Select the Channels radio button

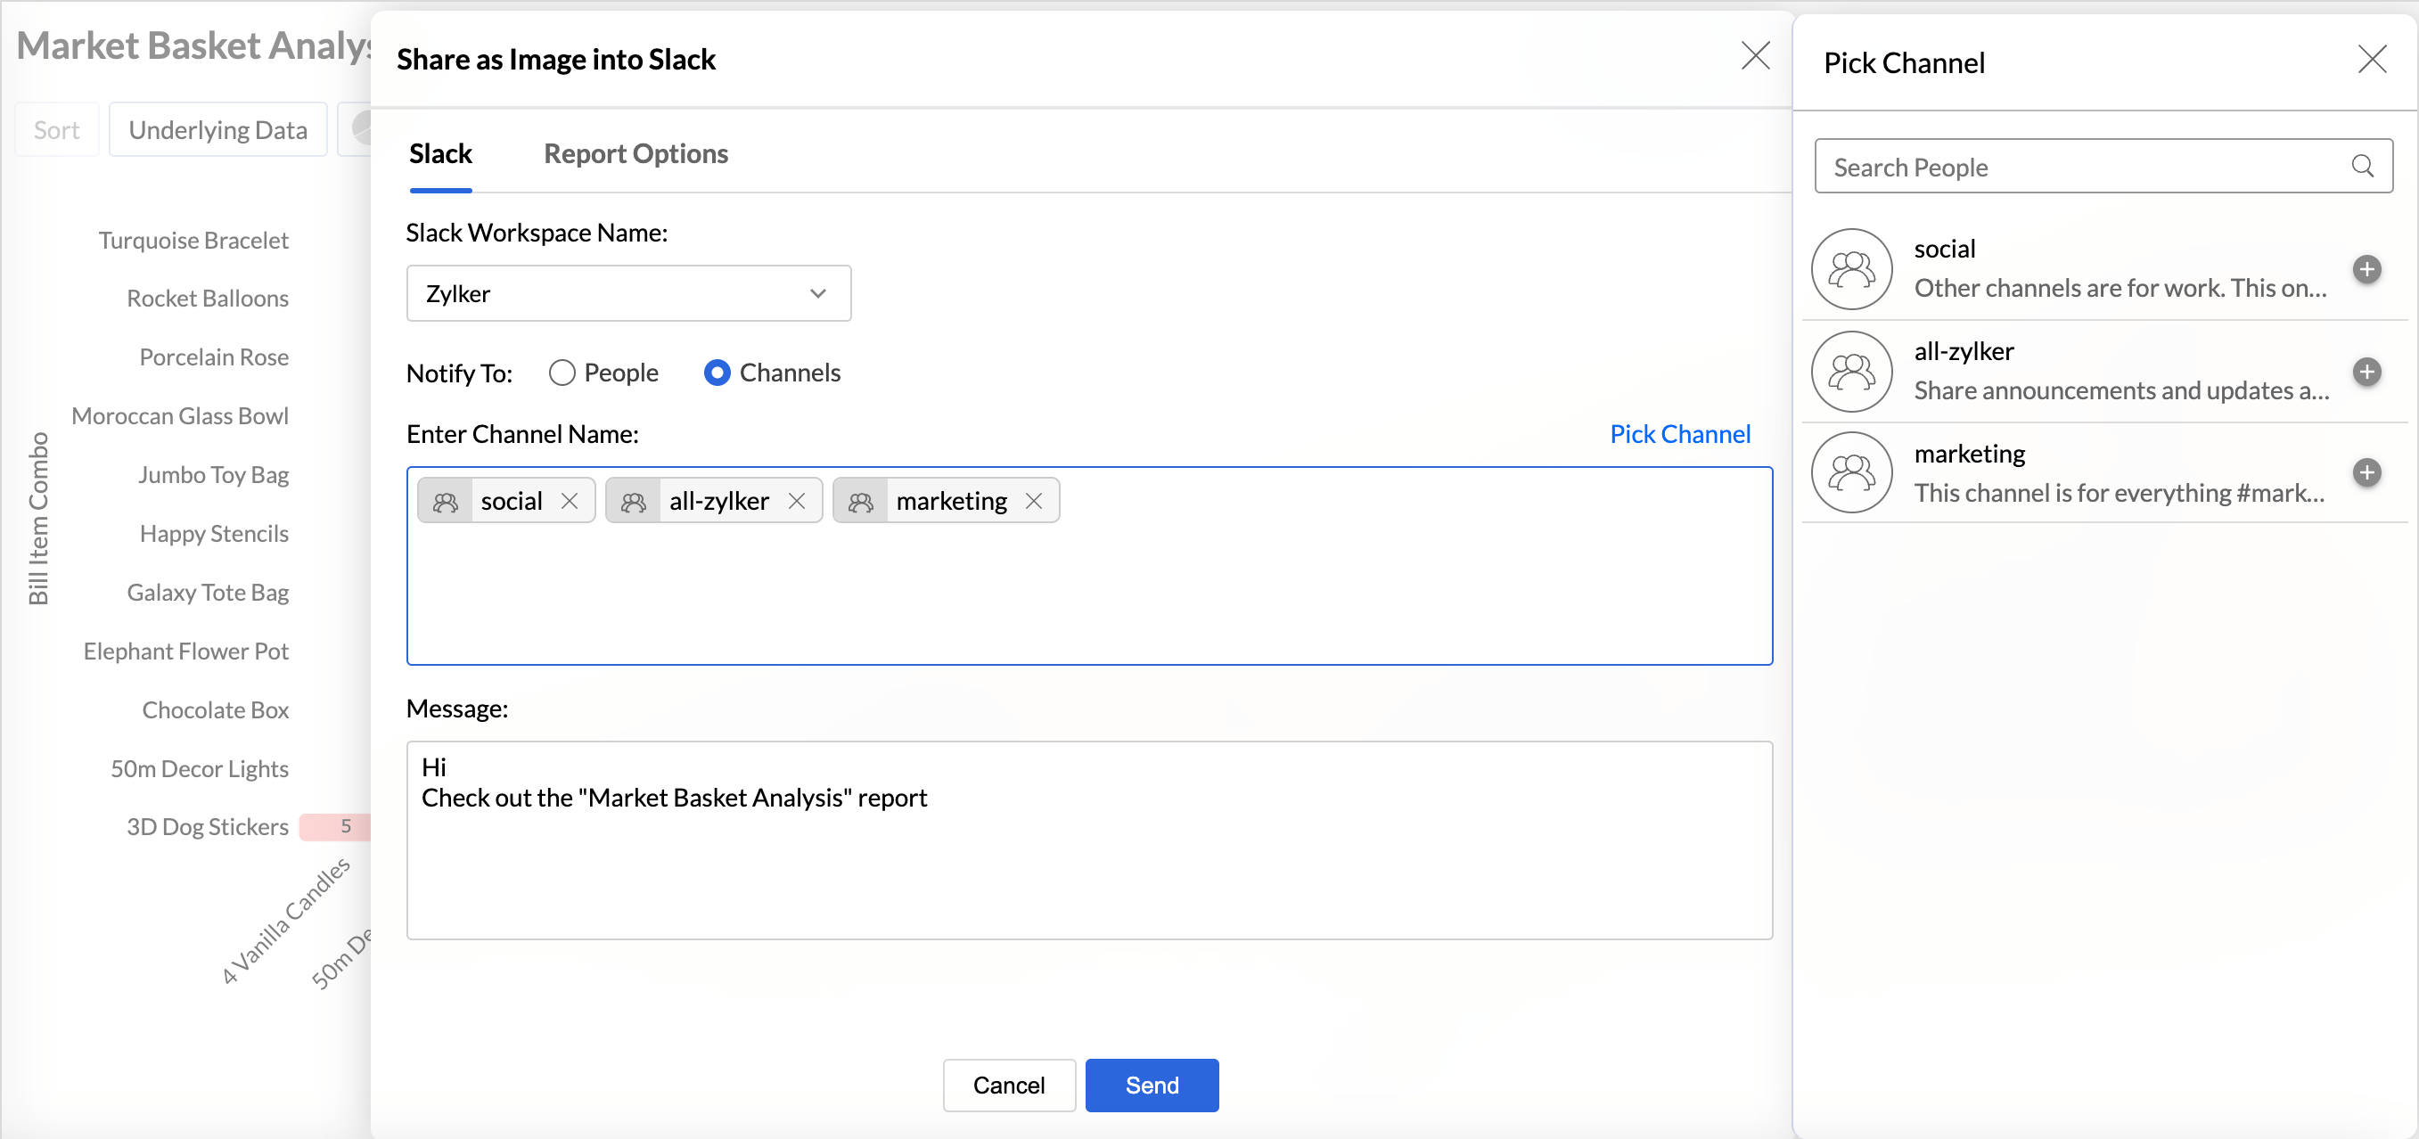click(717, 373)
